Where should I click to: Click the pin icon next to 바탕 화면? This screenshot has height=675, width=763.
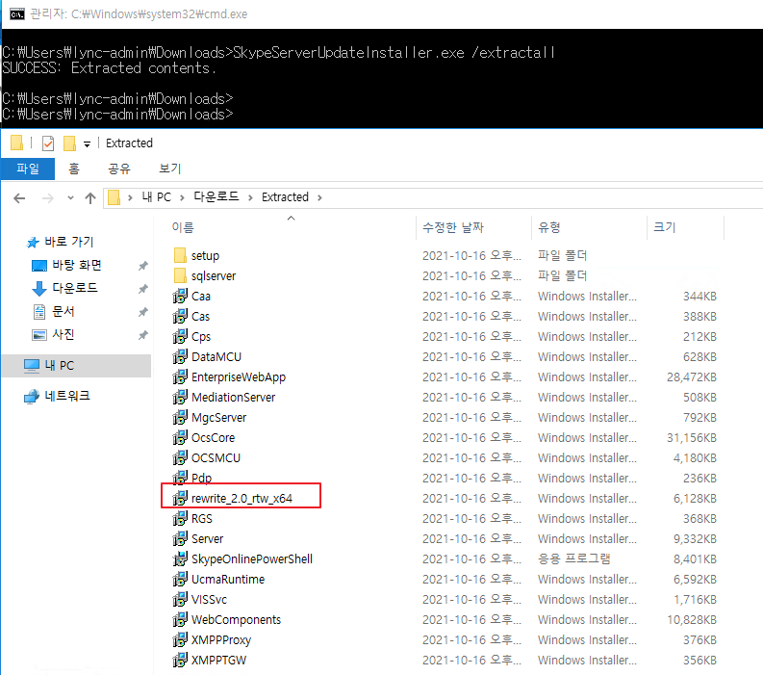pyautogui.click(x=143, y=266)
